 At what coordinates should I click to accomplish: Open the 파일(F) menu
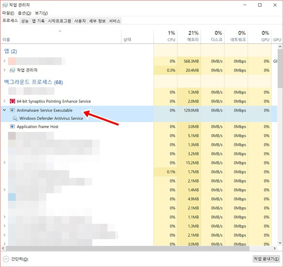click(8, 13)
